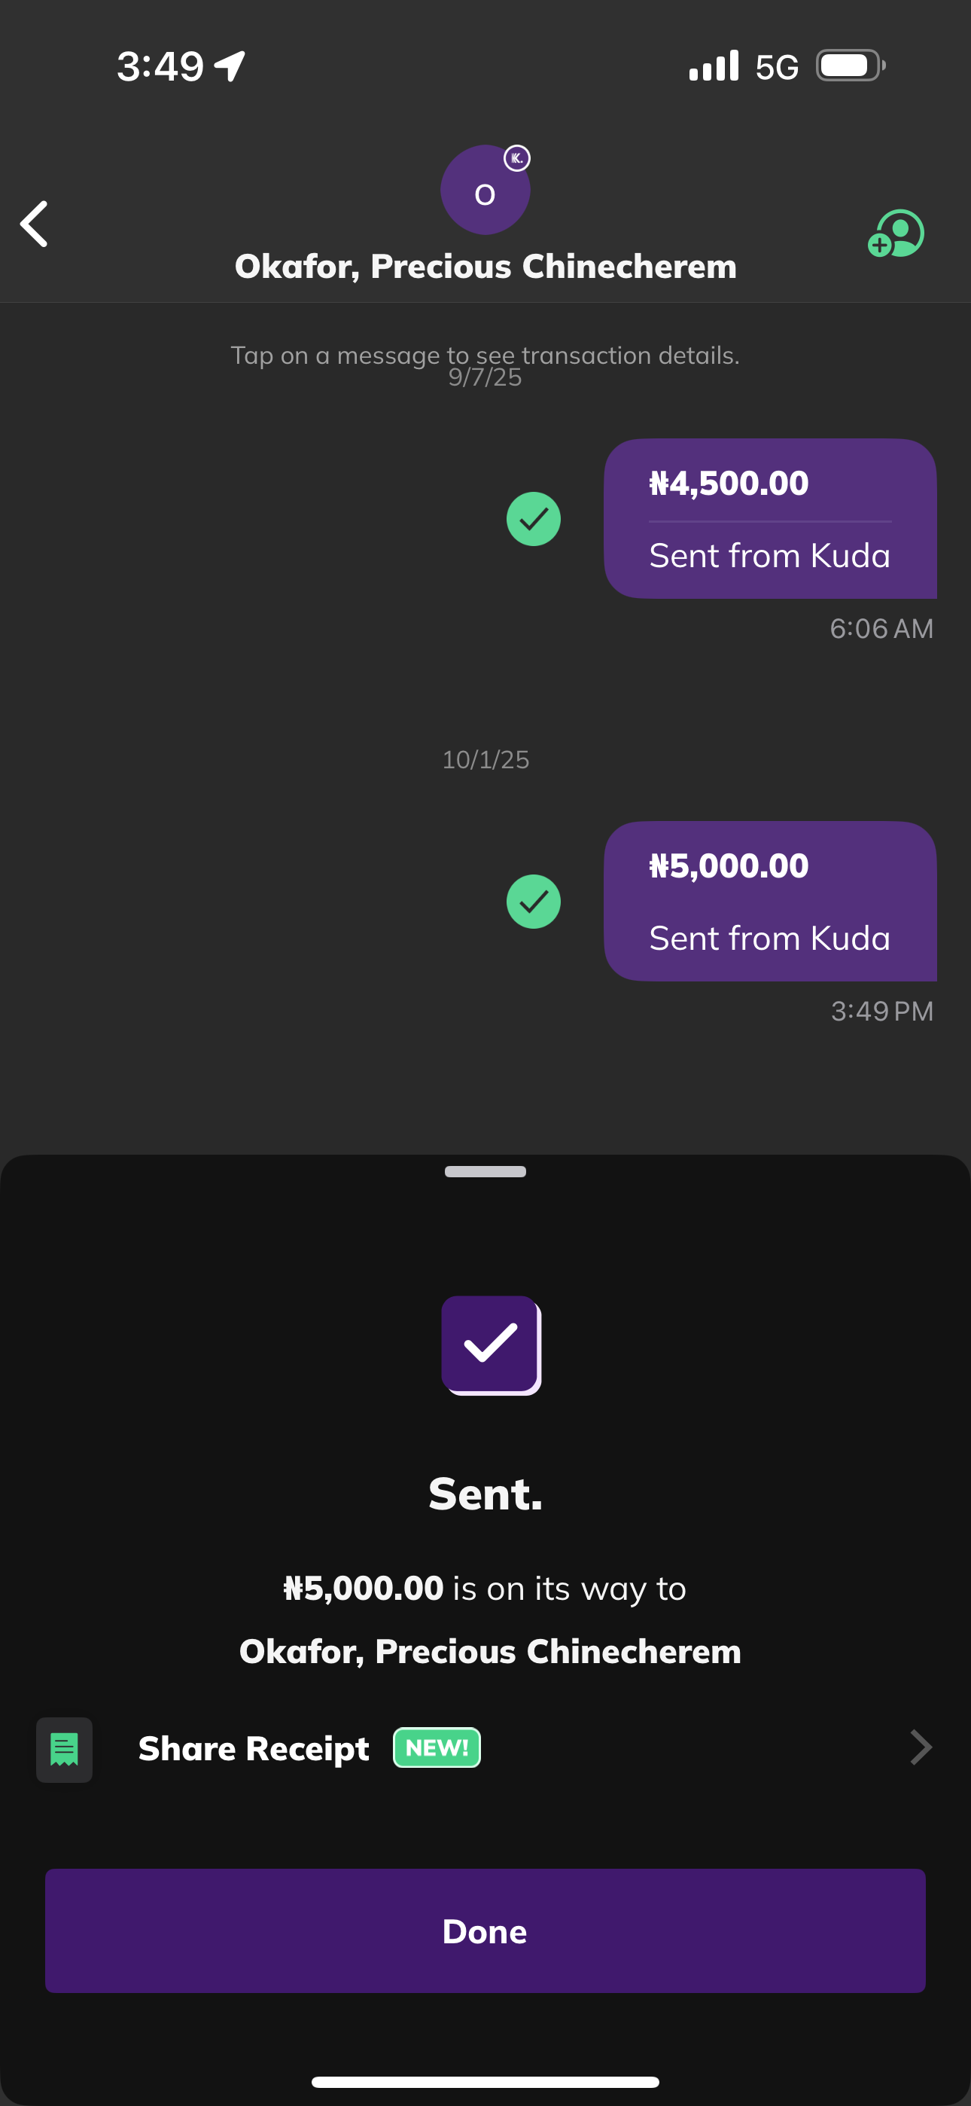Tap the add beneficiary person icon

click(896, 233)
